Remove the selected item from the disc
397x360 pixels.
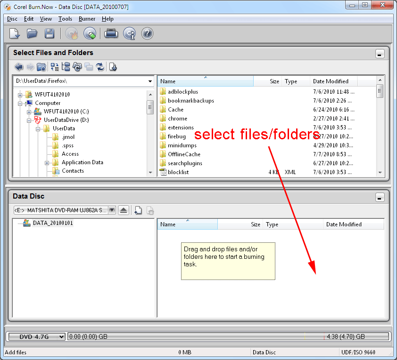click(150, 210)
